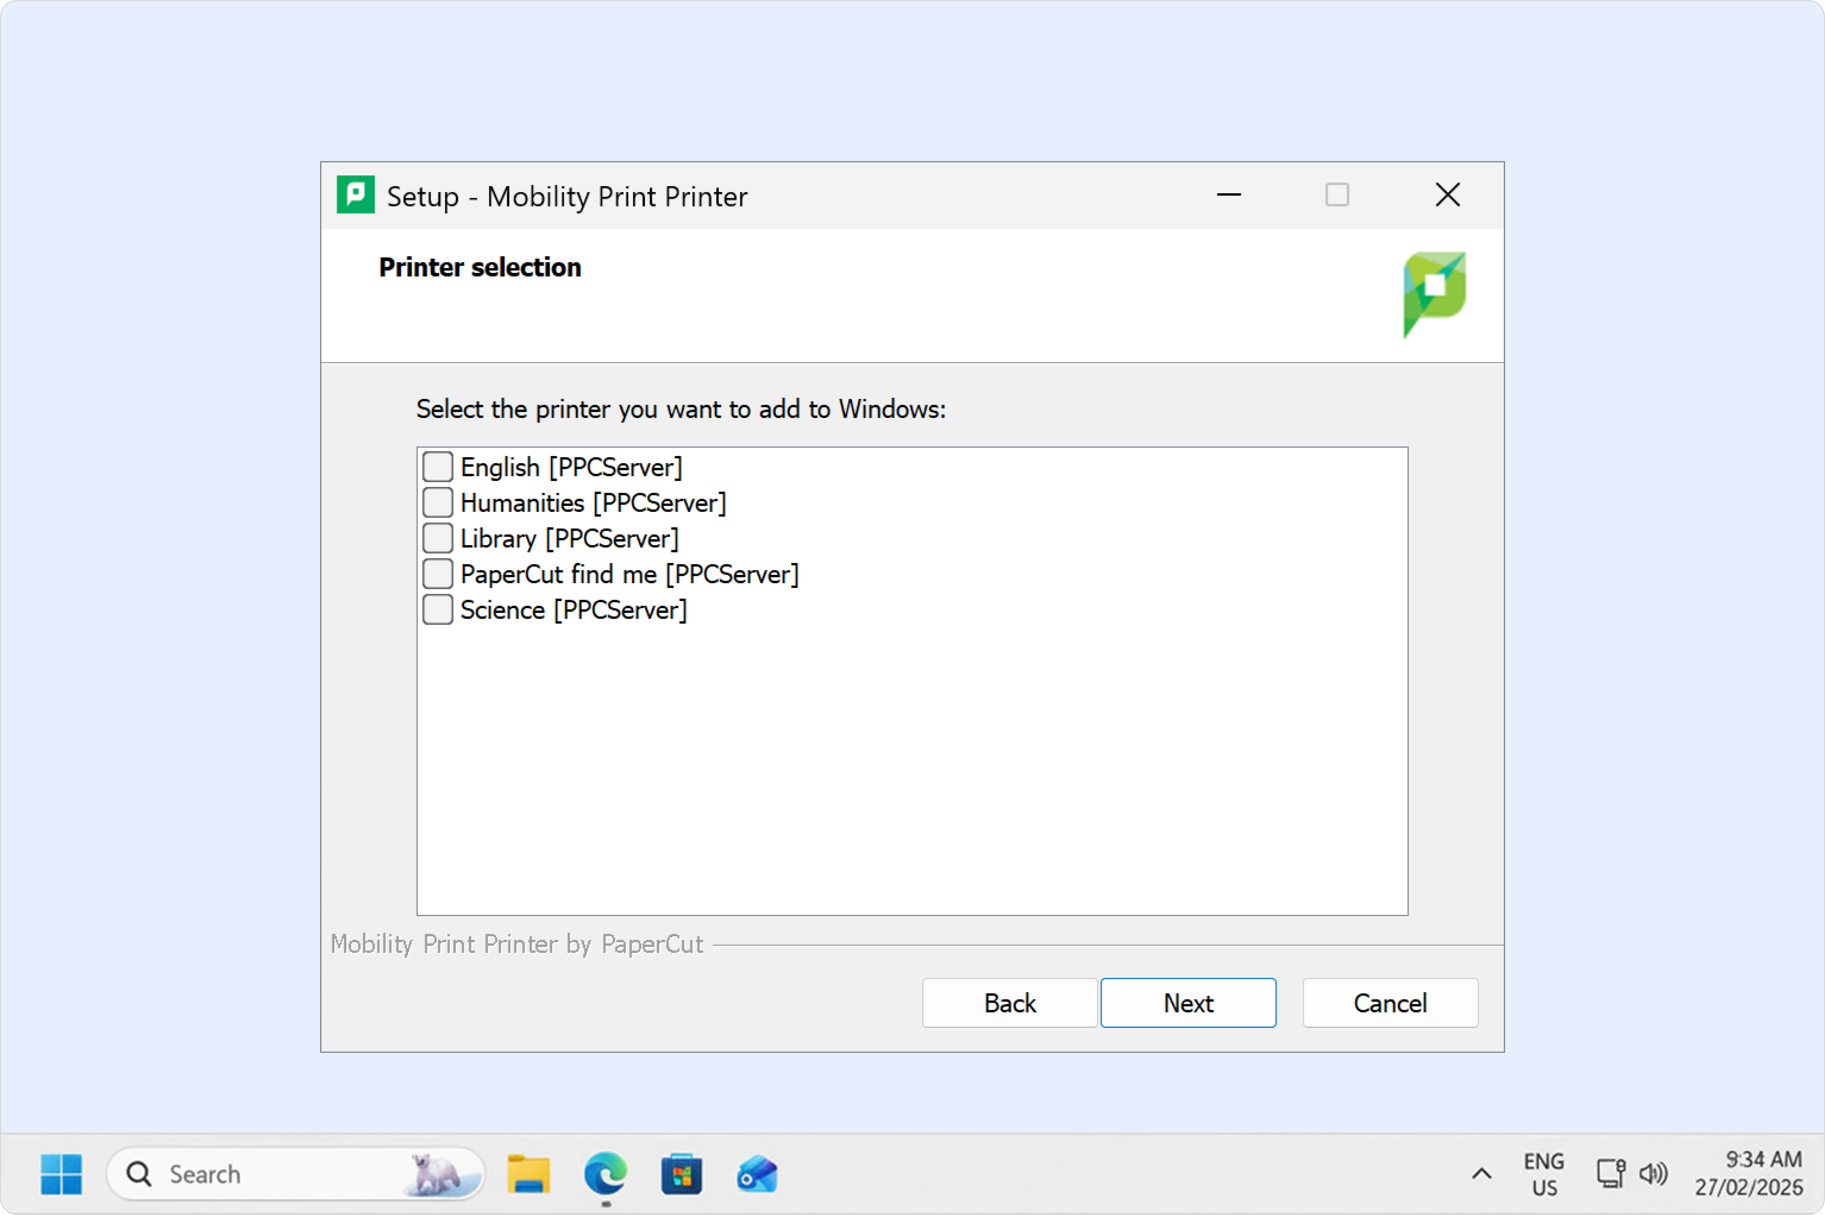
Task: Click the PaperCut logo in the wizard
Action: pyautogui.click(x=1433, y=294)
